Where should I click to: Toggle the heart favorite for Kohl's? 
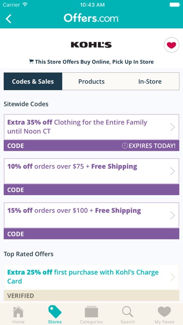click(171, 45)
